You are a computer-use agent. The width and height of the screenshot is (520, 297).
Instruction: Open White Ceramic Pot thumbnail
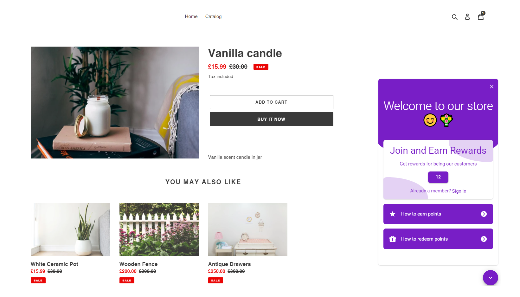coord(70,229)
